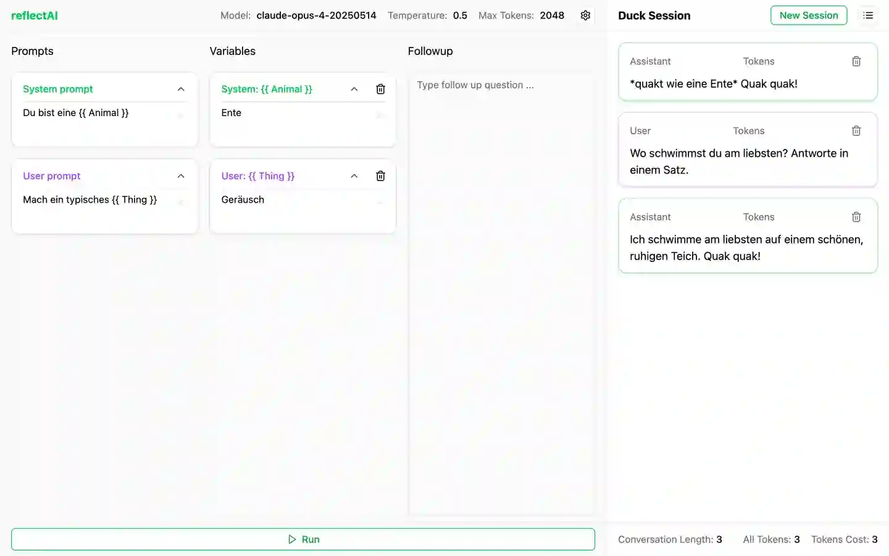Delete the User message about swimming
This screenshot has width=889, height=556.
click(856, 131)
